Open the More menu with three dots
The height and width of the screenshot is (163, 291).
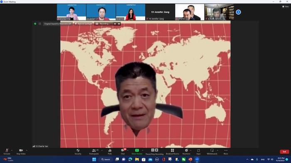pos(226,151)
